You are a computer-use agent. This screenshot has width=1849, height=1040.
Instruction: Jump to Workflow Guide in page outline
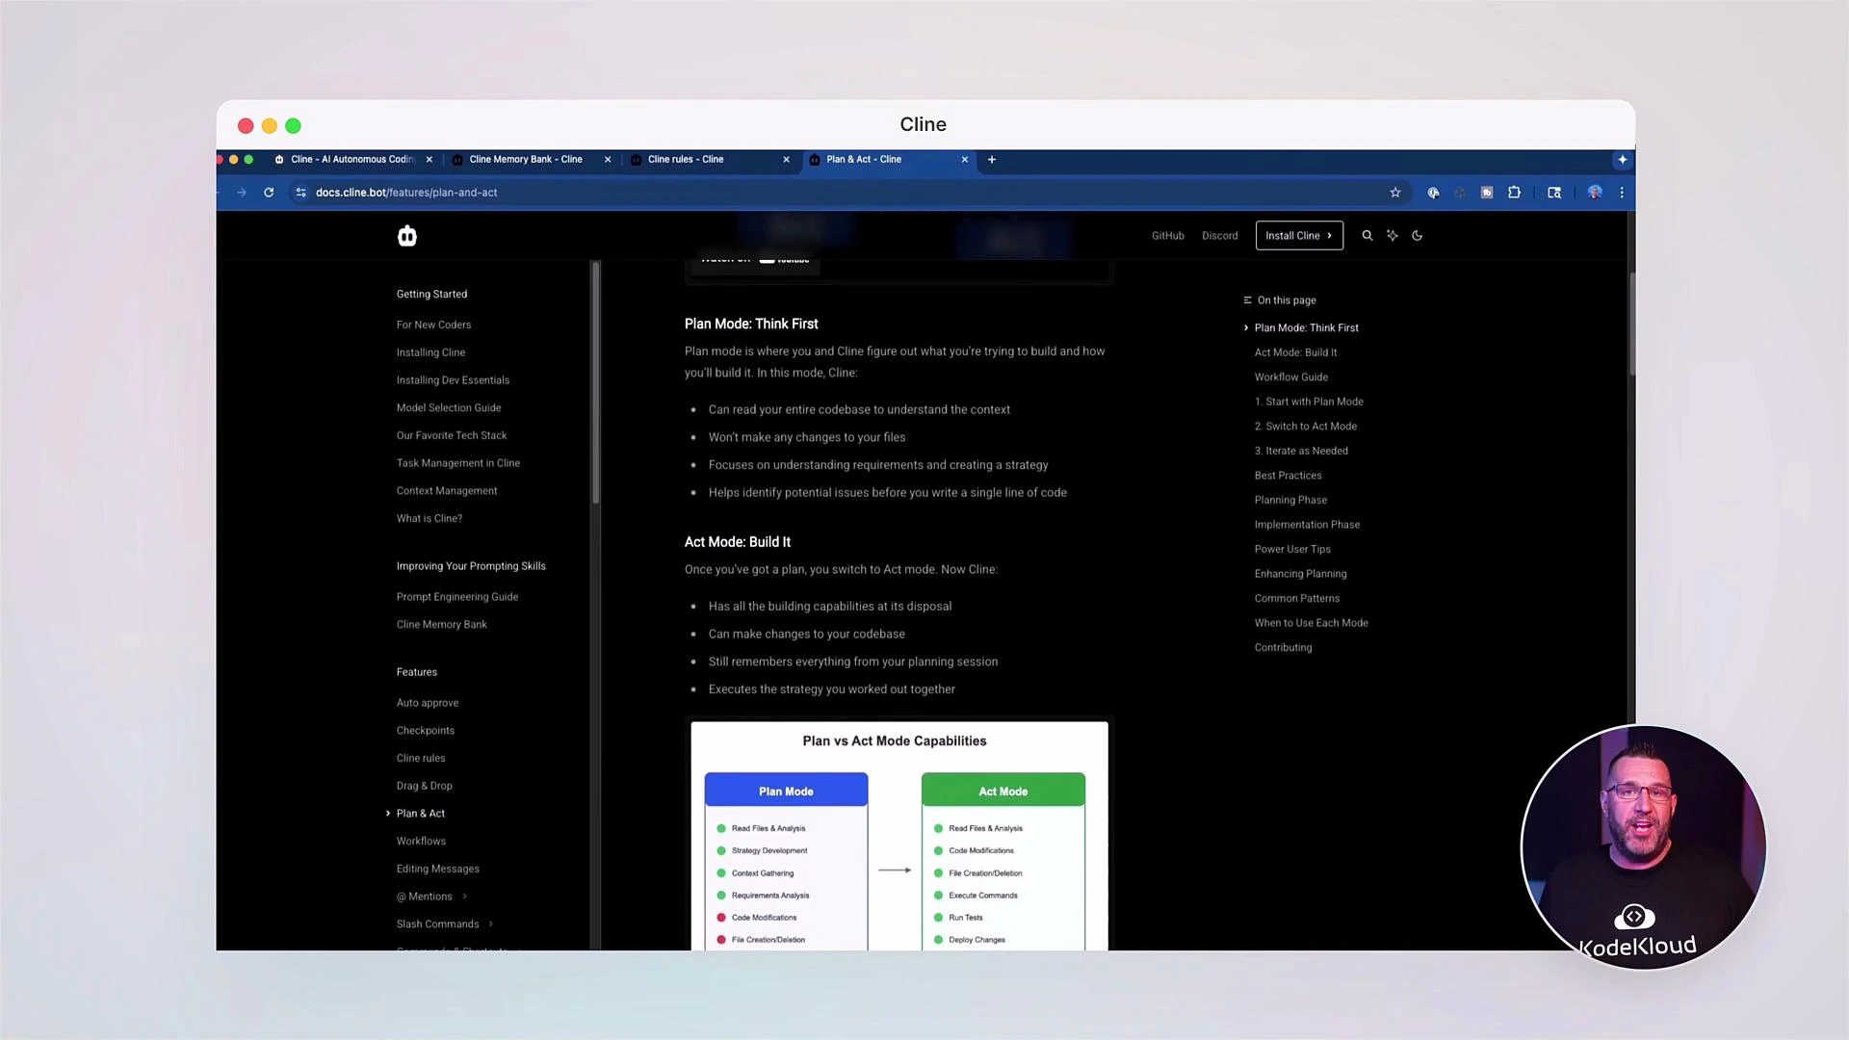pyautogui.click(x=1291, y=377)
